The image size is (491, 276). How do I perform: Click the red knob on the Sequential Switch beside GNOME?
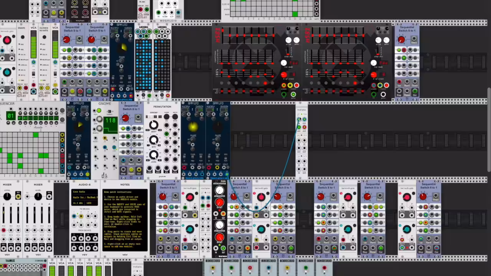point(125,118)
